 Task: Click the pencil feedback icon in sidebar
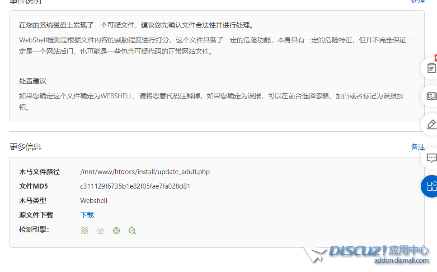432,124
